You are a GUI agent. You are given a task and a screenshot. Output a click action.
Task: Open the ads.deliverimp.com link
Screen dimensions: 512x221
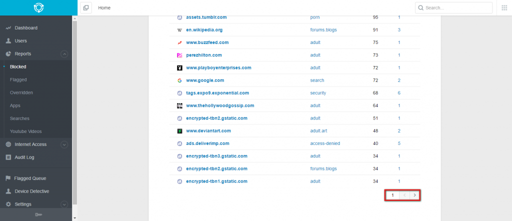(207, 143)
